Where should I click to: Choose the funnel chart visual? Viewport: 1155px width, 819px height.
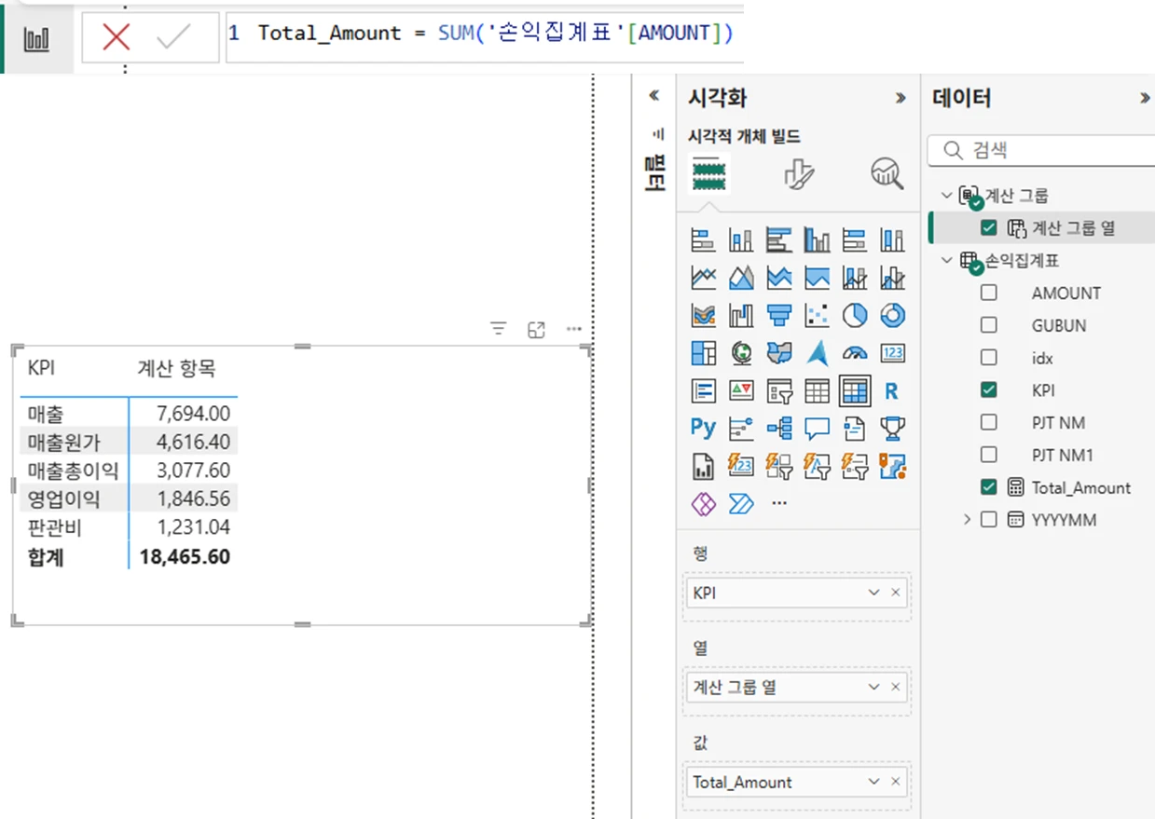click(779, 316)
